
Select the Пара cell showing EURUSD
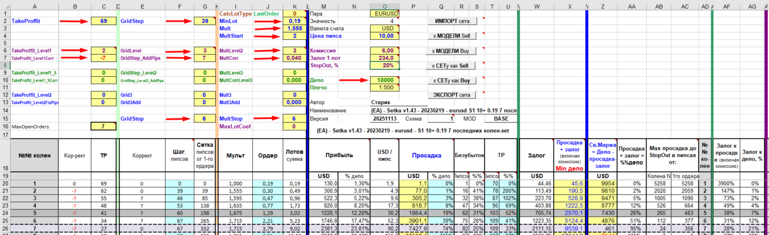coord(385,13)
